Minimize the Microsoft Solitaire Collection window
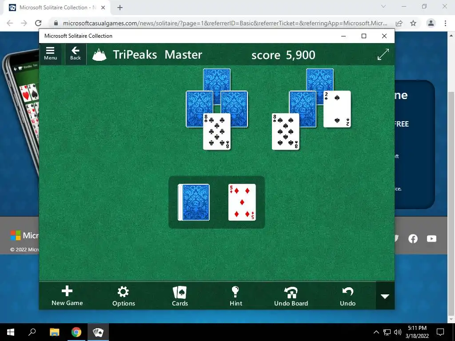 343,36
